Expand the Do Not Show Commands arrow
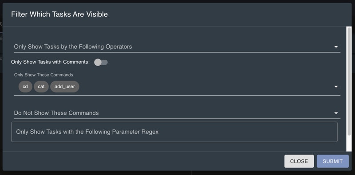Screen dimensions: 355x175 (x=336, y=113)
